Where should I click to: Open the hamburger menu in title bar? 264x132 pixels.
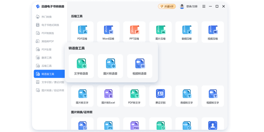coord(204,6)
